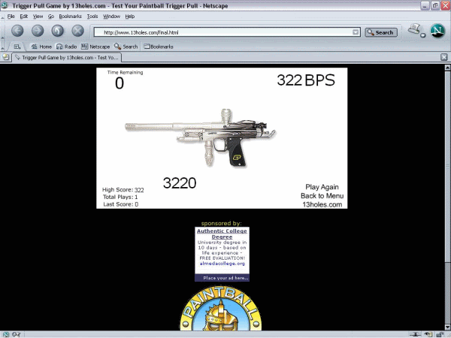Click the 3220 shot count text
Screen dimensions: 451x338
[180, 183]
